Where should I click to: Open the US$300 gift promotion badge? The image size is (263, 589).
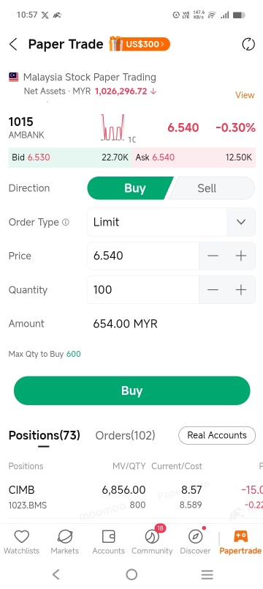coord(140,44)
